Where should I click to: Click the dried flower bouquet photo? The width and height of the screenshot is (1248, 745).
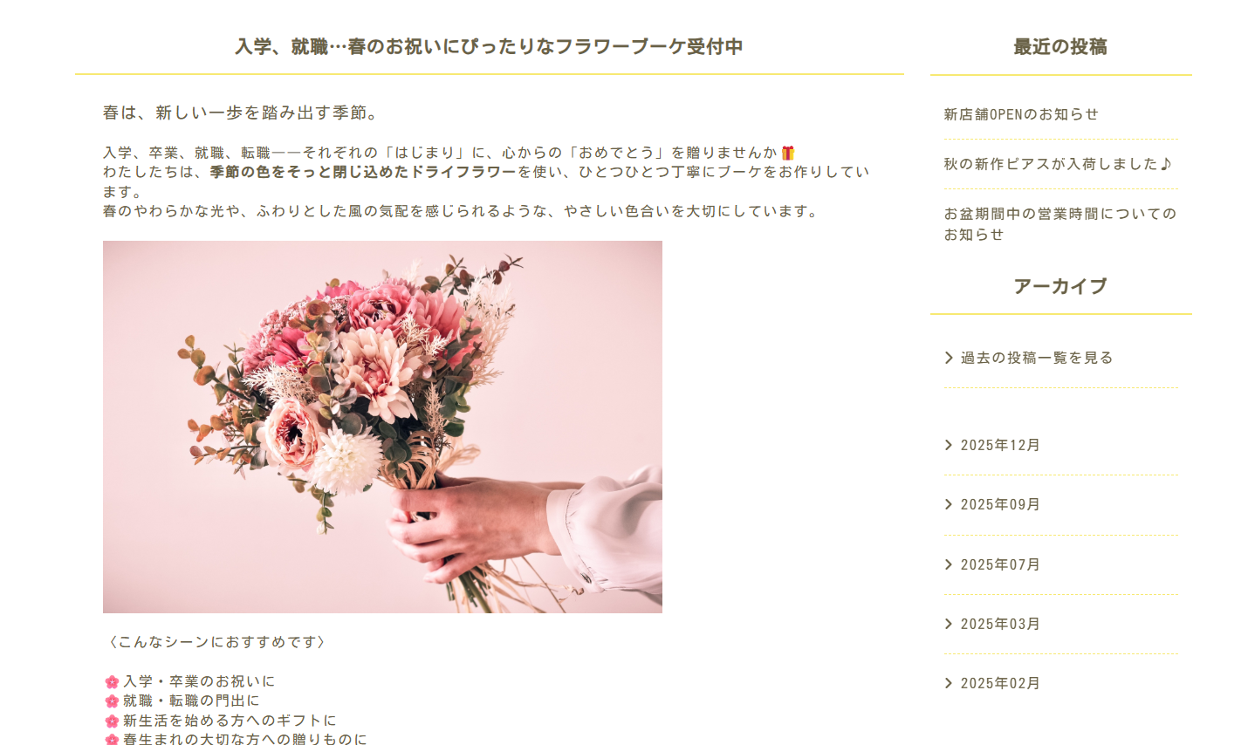(x=382, y=427)
